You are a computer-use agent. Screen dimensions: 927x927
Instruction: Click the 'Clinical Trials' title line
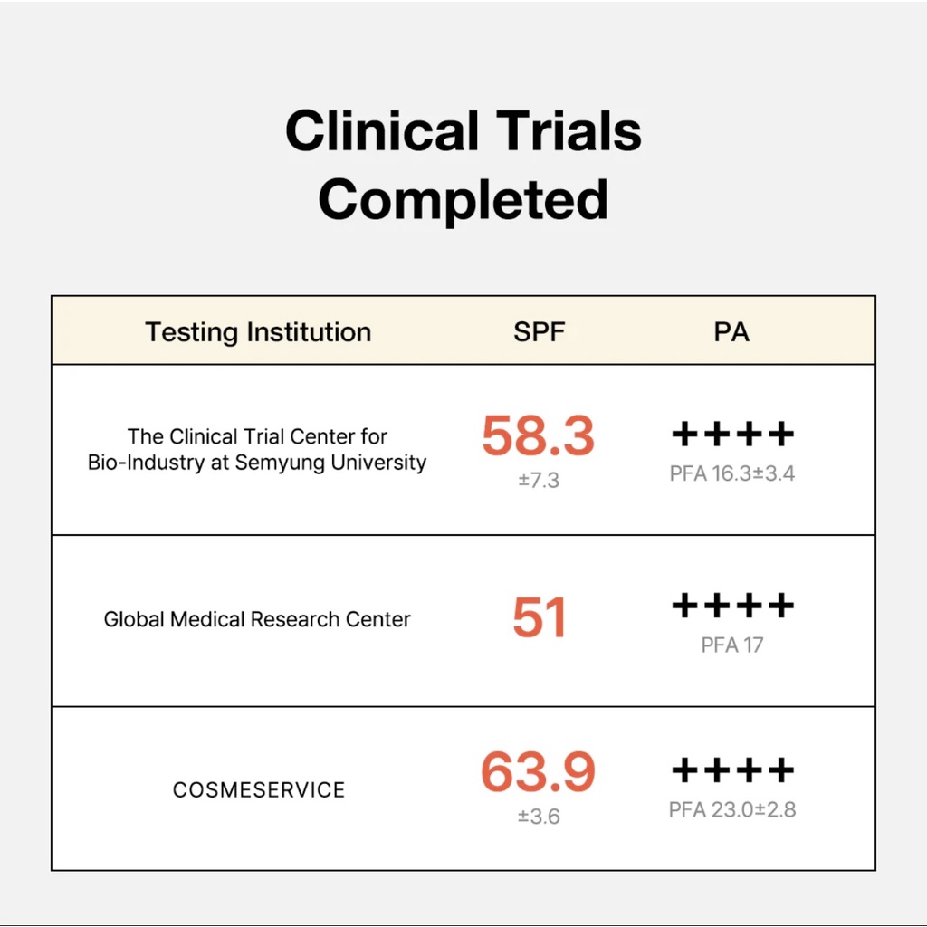click(x=463, y=131)
